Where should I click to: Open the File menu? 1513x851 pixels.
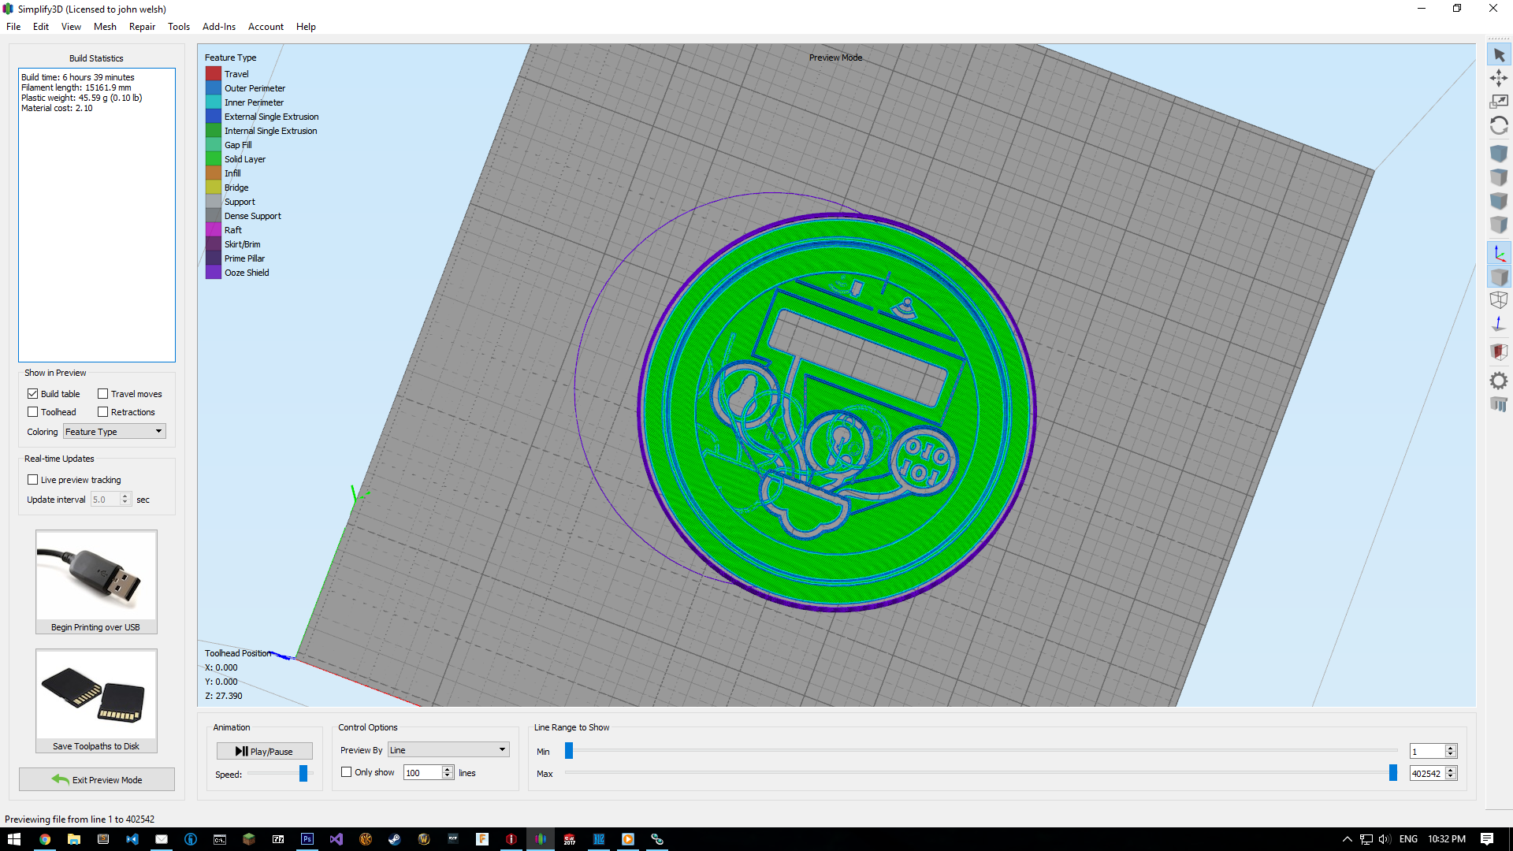click(x=13, y=27)
